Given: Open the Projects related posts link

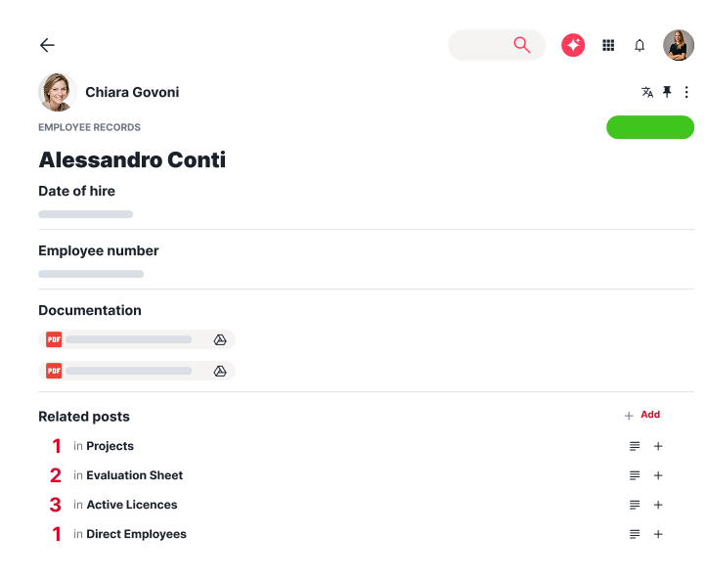Looking at the screenshot, I should [x=110, y=446].
